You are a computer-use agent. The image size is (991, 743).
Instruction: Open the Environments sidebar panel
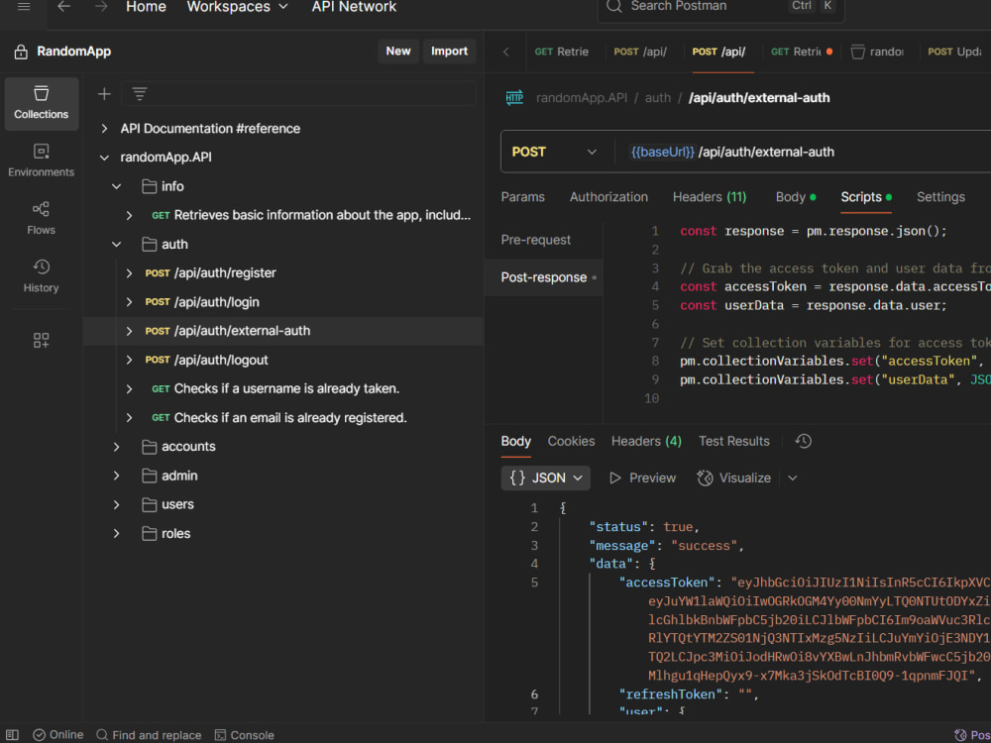(41, 160)
